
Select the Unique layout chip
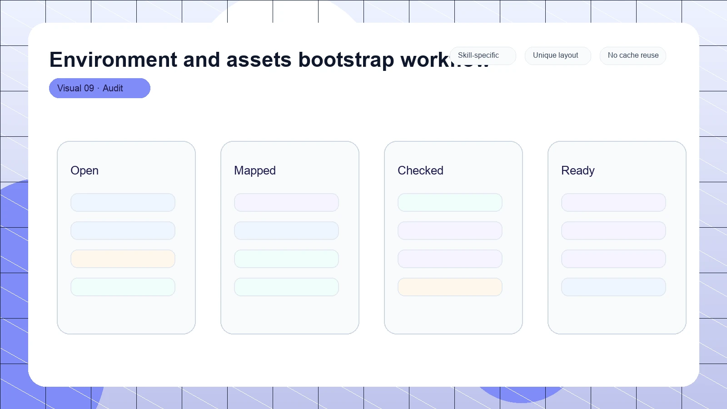click(558, 55)
